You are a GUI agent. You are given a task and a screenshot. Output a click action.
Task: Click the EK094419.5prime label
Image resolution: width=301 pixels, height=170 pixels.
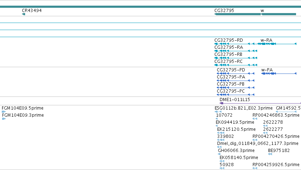[235, 122]
